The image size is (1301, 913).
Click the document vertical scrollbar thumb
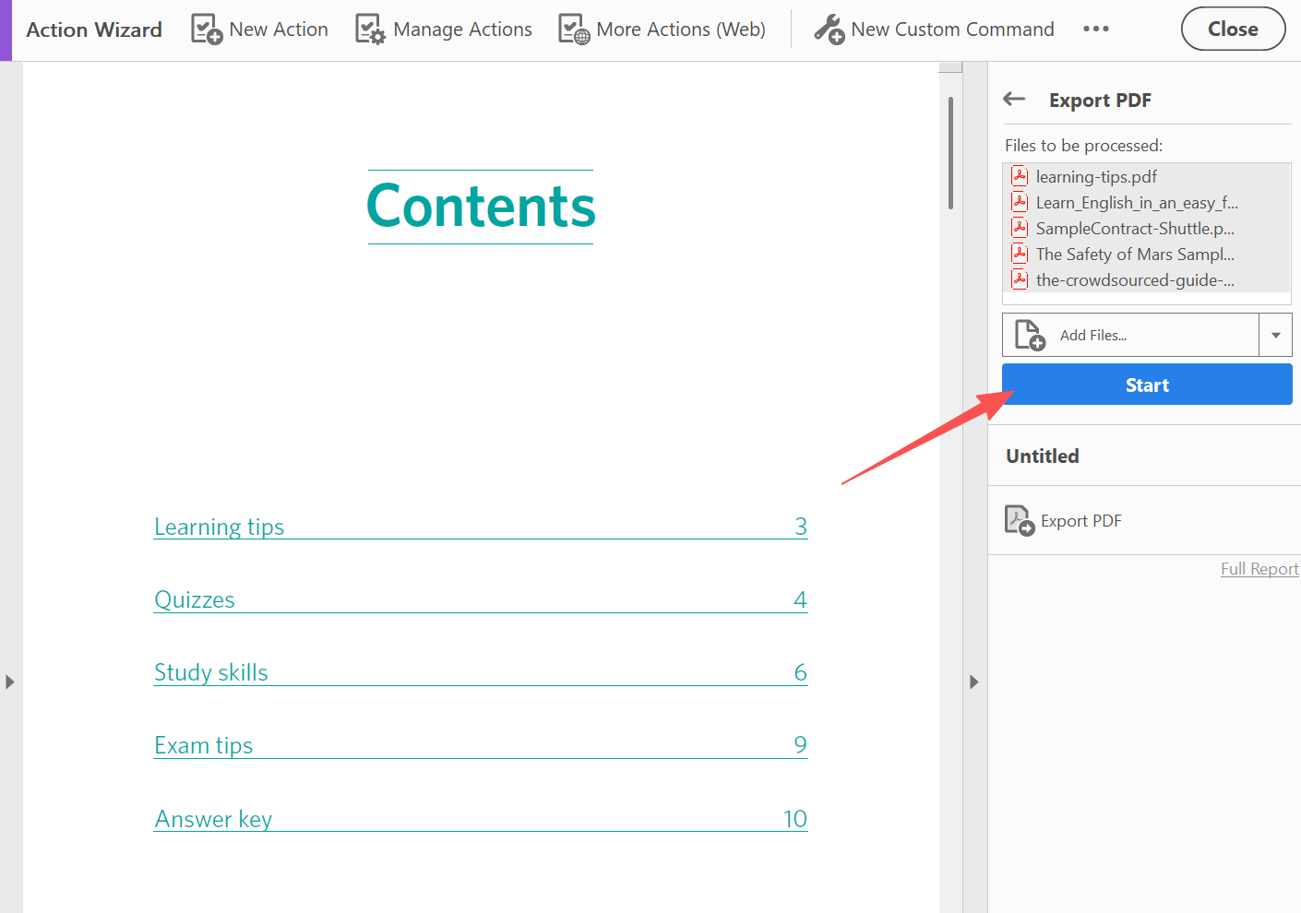[x=950, y=152]
